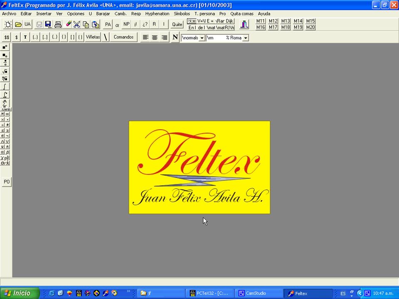
Task: Click the grayed-out floppy disk save icon
Action: [x=39, y=25]
